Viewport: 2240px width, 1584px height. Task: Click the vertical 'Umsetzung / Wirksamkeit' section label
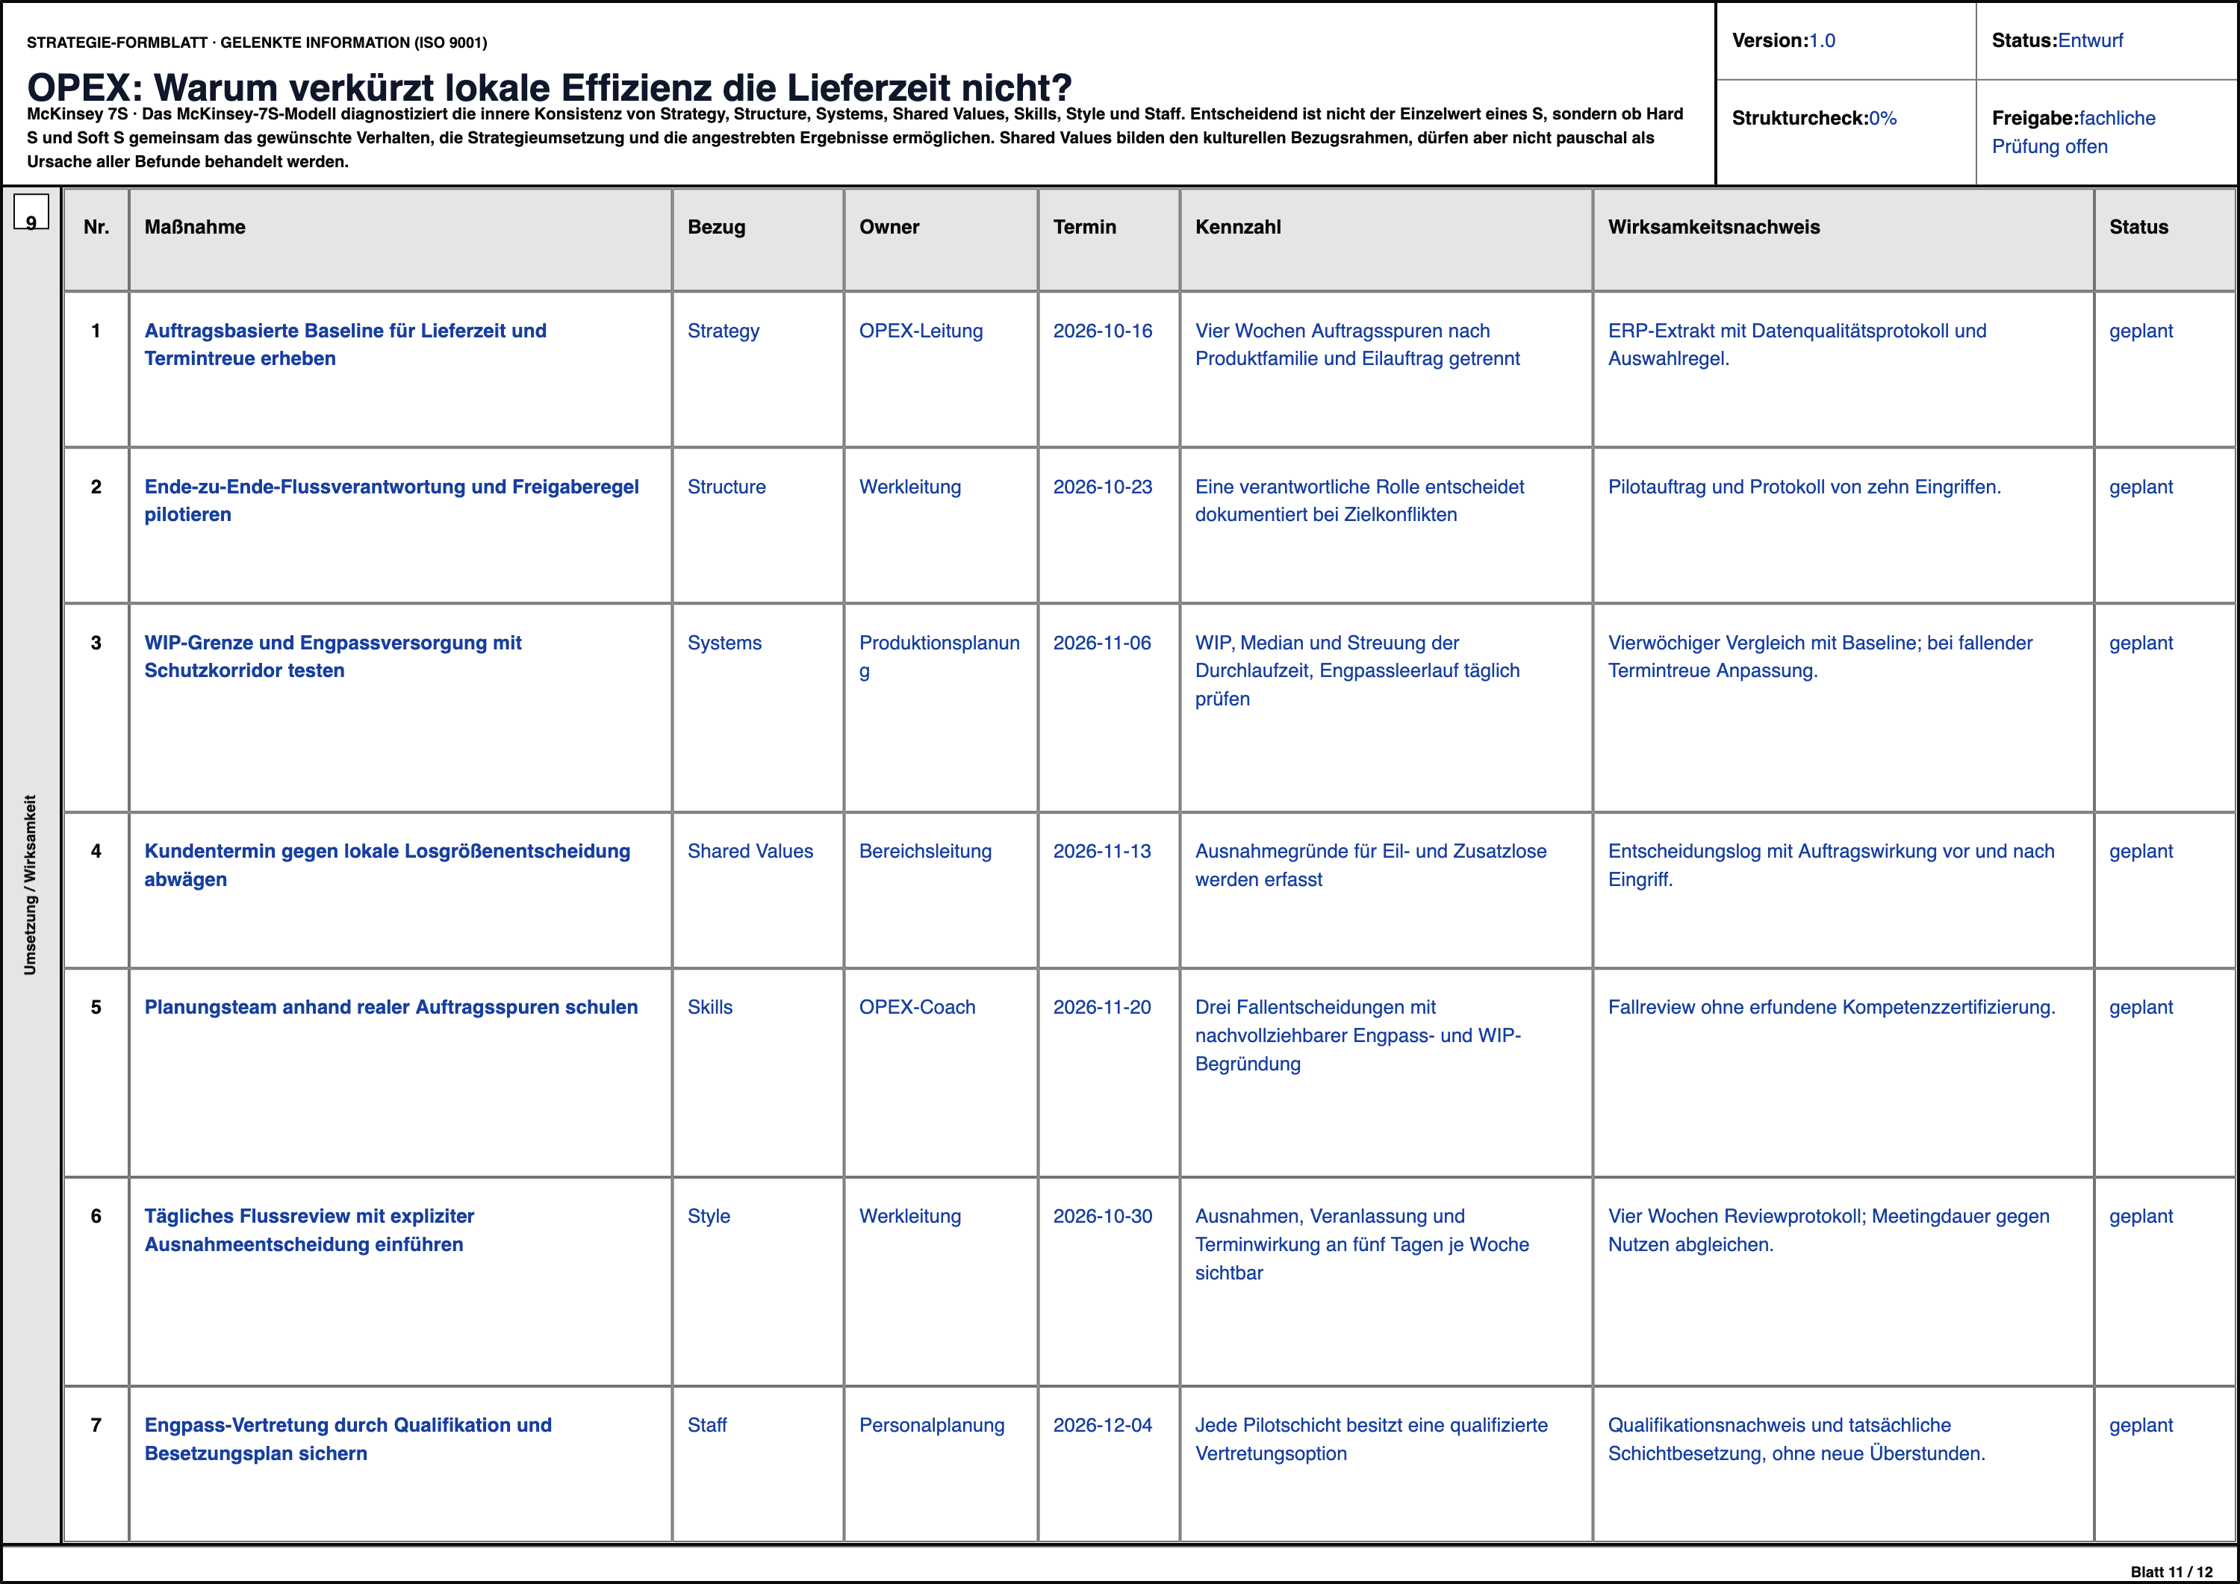pos(31,885)
